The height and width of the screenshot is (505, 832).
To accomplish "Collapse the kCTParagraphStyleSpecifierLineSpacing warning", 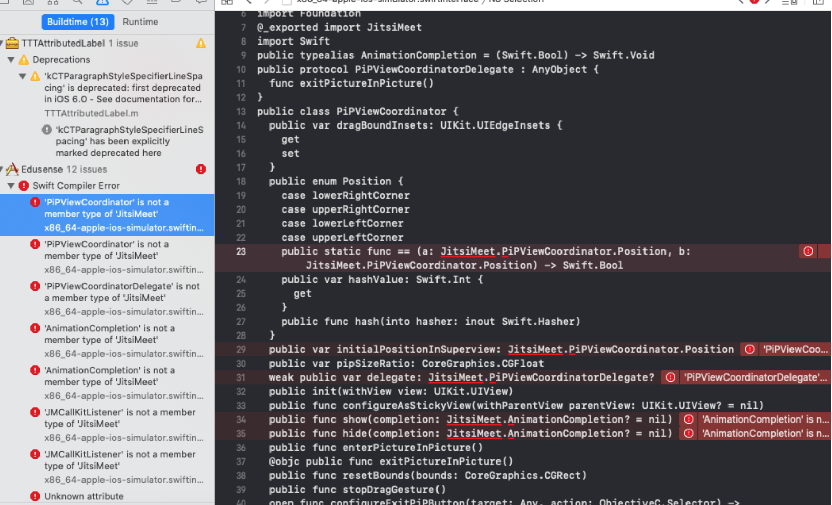I will point(23,76).
